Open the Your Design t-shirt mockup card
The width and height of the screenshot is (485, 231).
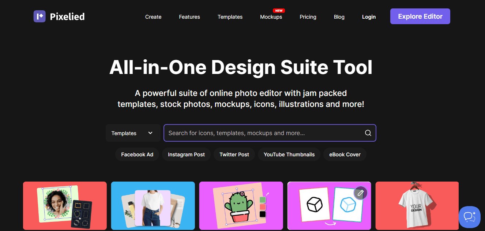point(417,206)
